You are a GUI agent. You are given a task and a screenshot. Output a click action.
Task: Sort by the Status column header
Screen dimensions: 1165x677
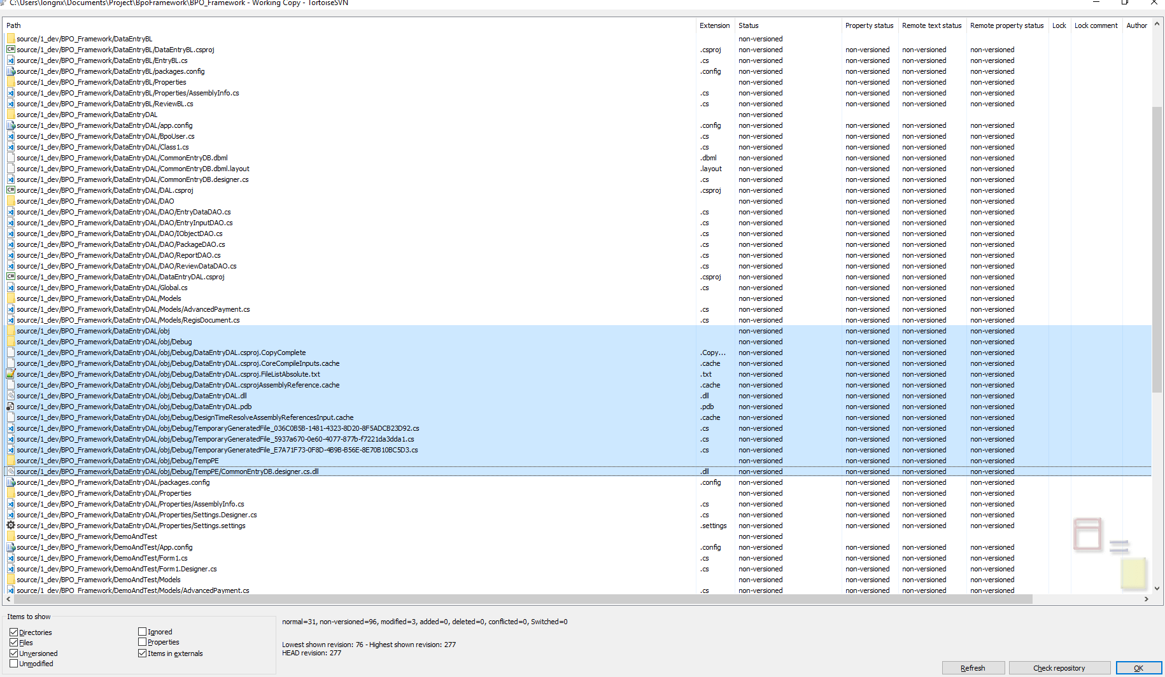(787, 25)
